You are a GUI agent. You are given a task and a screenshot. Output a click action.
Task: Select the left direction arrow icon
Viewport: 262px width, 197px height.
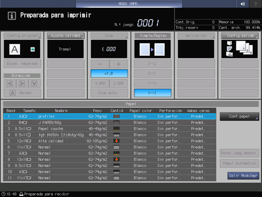10,83
